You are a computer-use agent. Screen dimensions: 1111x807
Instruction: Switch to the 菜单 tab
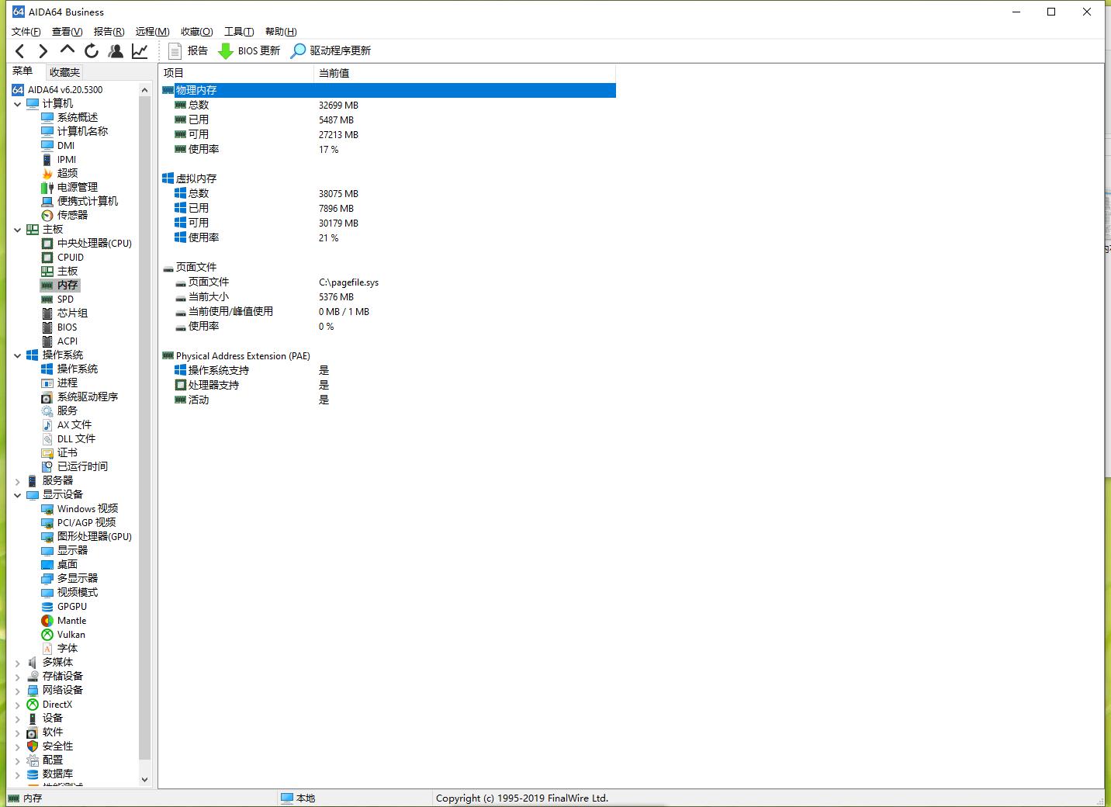(22, 71)
